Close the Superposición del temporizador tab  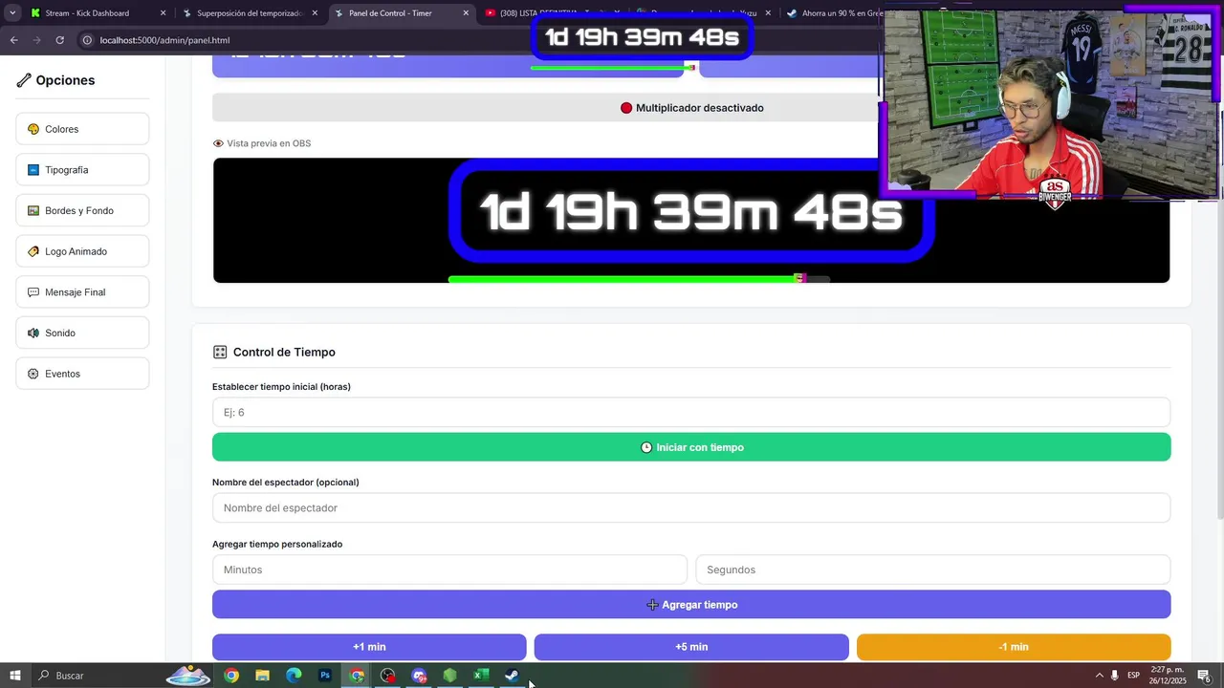[x=315, y=13]
